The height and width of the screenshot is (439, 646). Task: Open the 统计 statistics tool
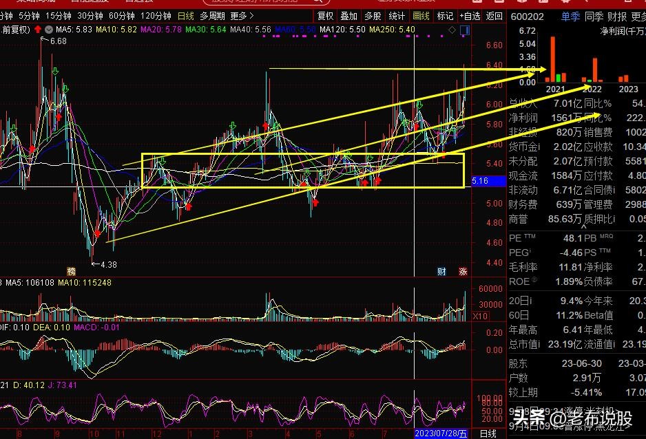pos(397,16)
